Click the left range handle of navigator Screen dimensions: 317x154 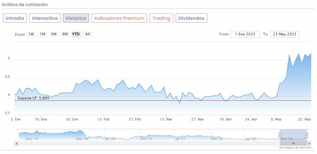(x=280, y=135)
